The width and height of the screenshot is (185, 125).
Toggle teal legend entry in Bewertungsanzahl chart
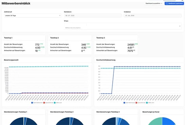tap(58, 103)
